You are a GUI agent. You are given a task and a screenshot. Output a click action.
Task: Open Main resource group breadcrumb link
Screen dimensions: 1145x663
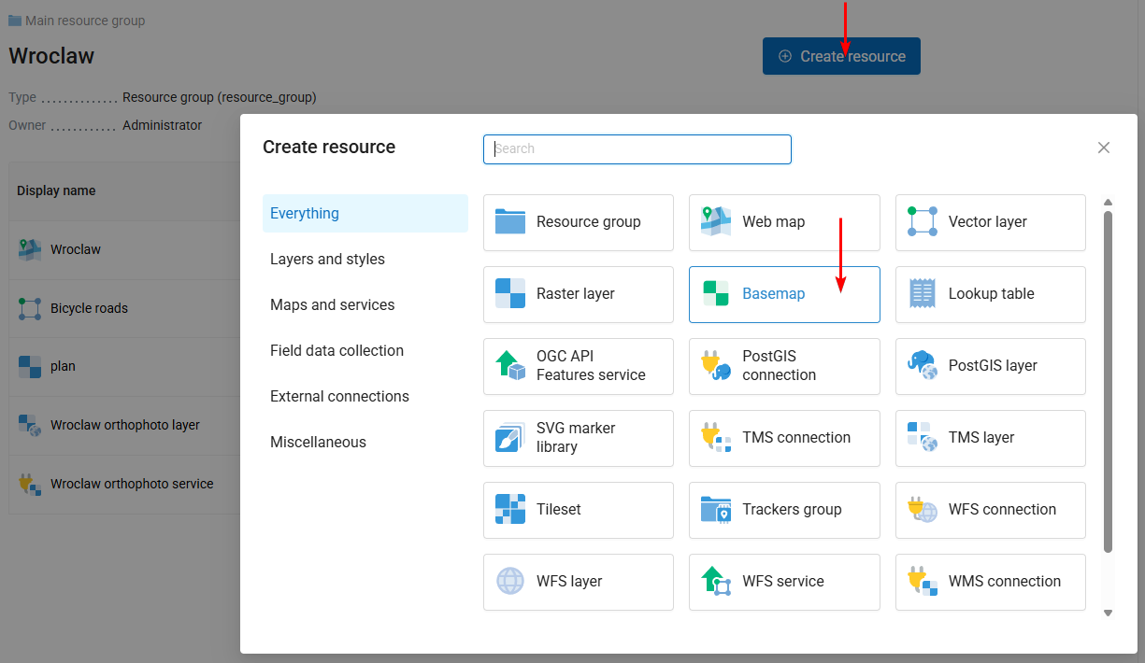tap(84, 21)
